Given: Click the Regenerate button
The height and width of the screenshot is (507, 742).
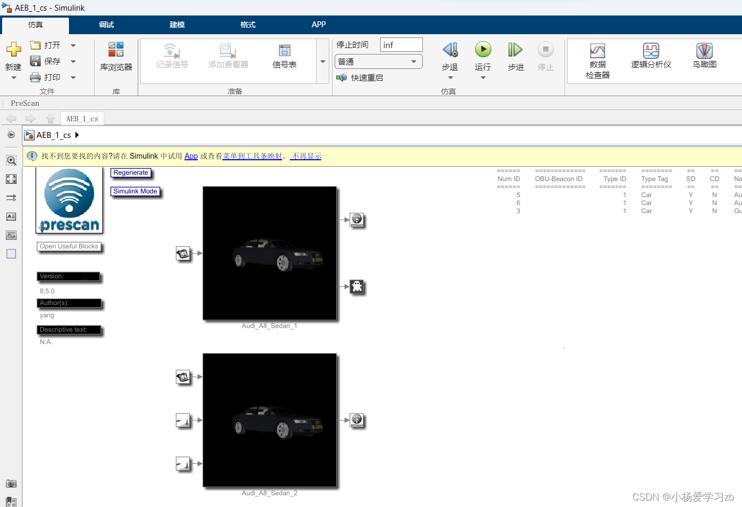Looking at the screenshot, I should (131, 173).
